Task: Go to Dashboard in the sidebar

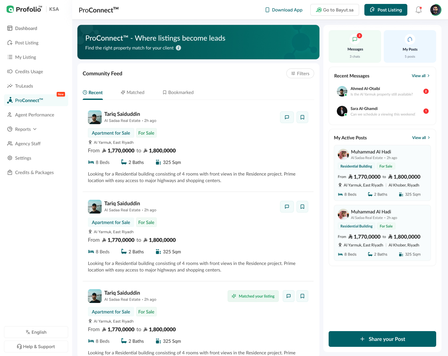Action: pyautogui.click(x=36, y=28)
